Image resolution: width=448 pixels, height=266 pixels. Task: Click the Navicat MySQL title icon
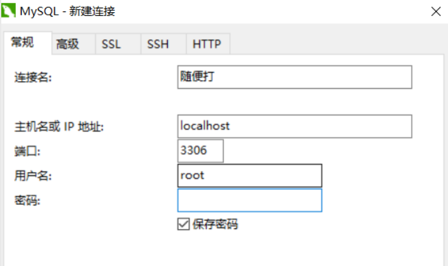point(8,11)
